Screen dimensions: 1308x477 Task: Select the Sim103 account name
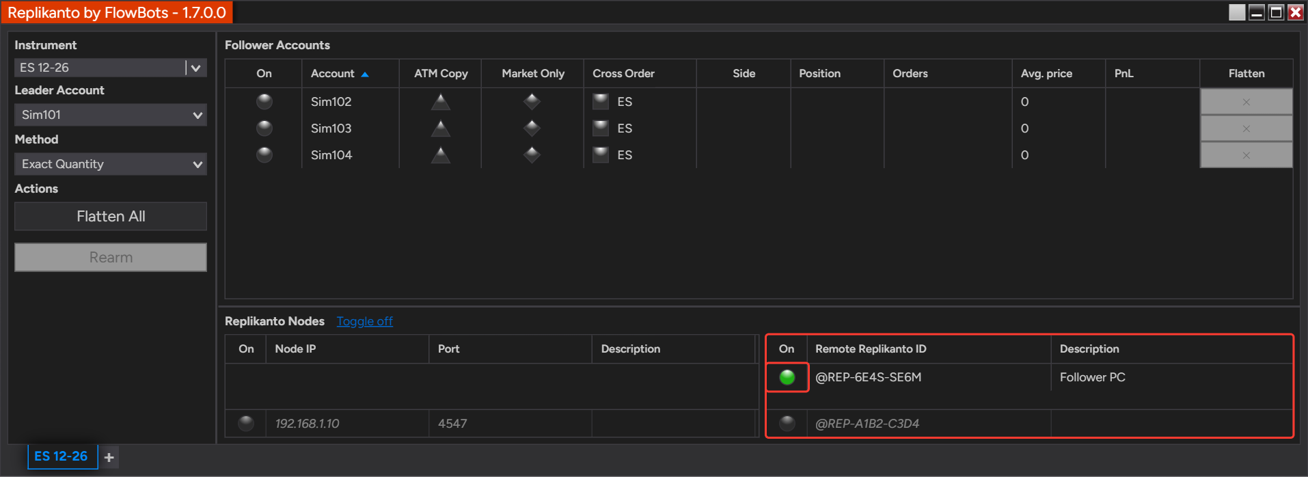(331, 128)
